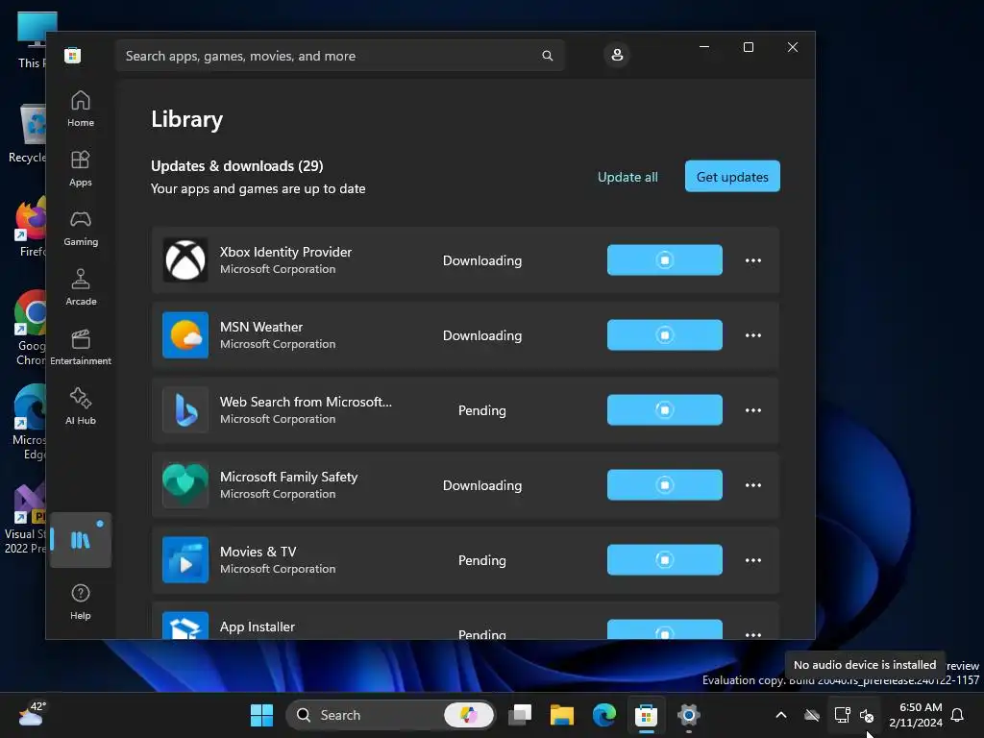Cancel pending Movies & TV update

(x=665, y=560)
